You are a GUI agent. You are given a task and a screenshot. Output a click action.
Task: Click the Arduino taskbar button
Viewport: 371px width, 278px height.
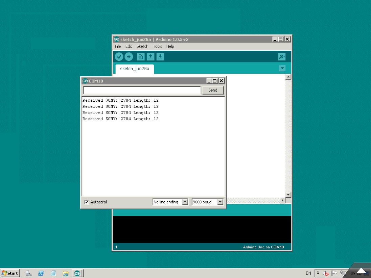pyautogui.click(x=77, y=274)
